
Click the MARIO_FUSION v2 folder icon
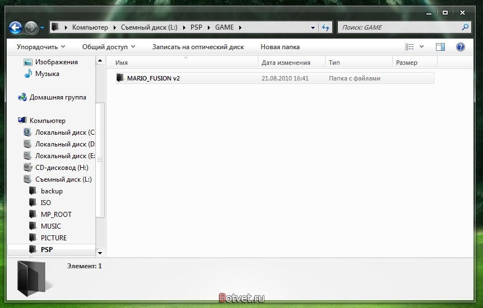[120, 78]
